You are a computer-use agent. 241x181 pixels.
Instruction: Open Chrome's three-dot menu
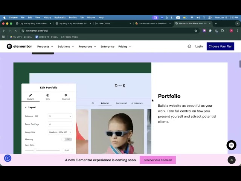[237, 31]
